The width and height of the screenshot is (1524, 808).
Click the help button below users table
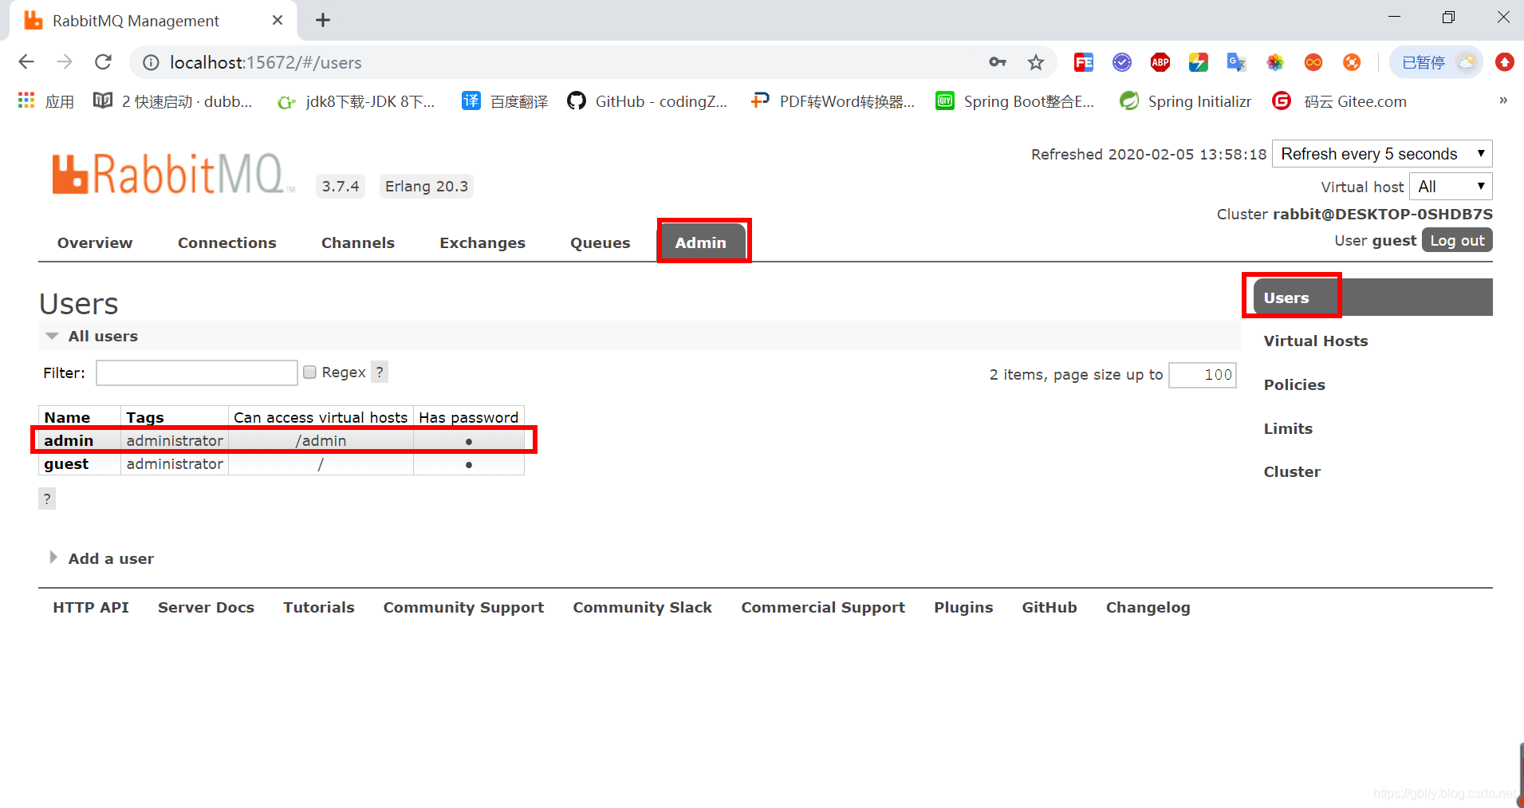pos(47,499)
